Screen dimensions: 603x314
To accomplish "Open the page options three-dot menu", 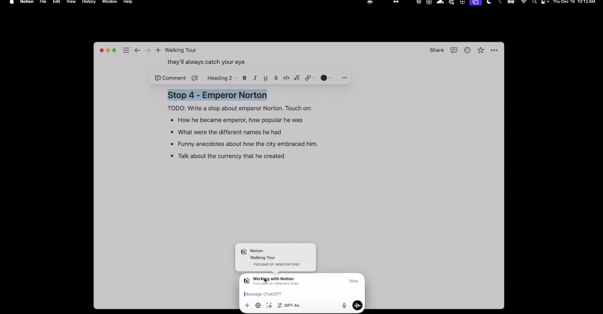I will coord(494,51).
